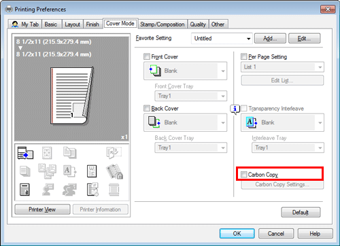Select the Finish tab
The height and width of the screenshot is (246, 340).
tap(92, 24)
